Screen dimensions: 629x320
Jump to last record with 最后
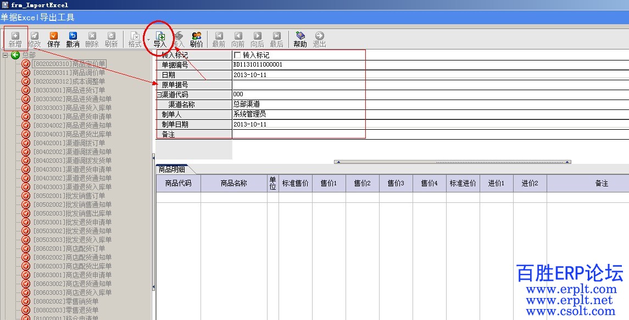point(276,39)
